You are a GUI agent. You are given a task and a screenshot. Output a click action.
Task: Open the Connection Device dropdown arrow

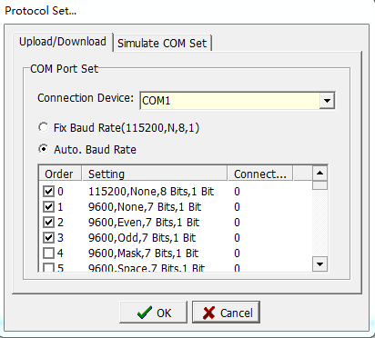point(327,101)
